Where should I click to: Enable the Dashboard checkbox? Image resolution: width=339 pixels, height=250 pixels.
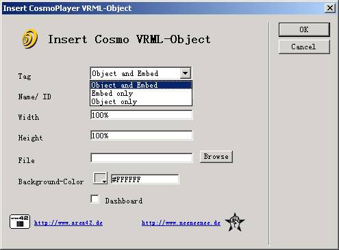click(95, 199)
